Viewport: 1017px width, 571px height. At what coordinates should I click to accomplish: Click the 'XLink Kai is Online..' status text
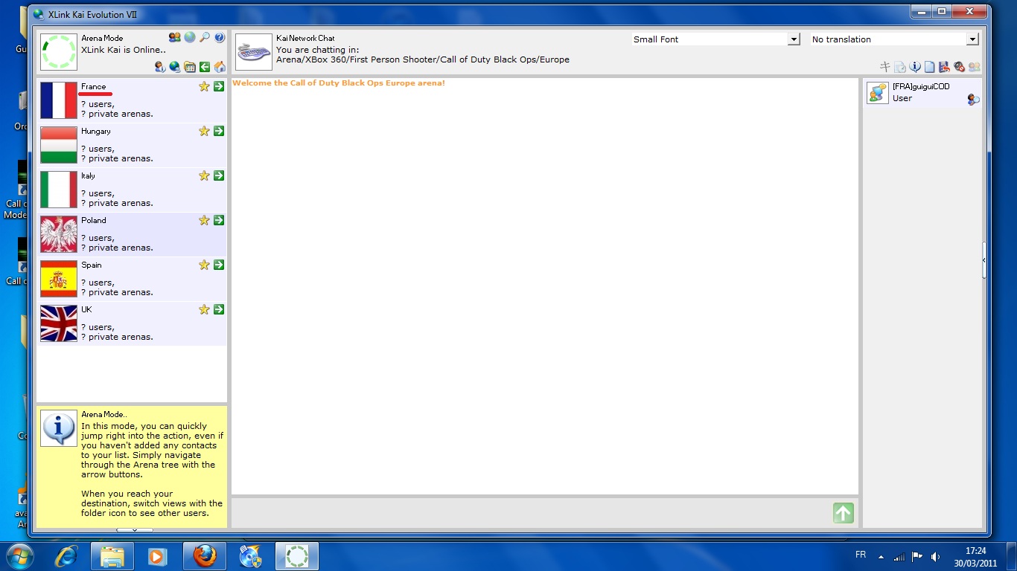coord(124,50)
